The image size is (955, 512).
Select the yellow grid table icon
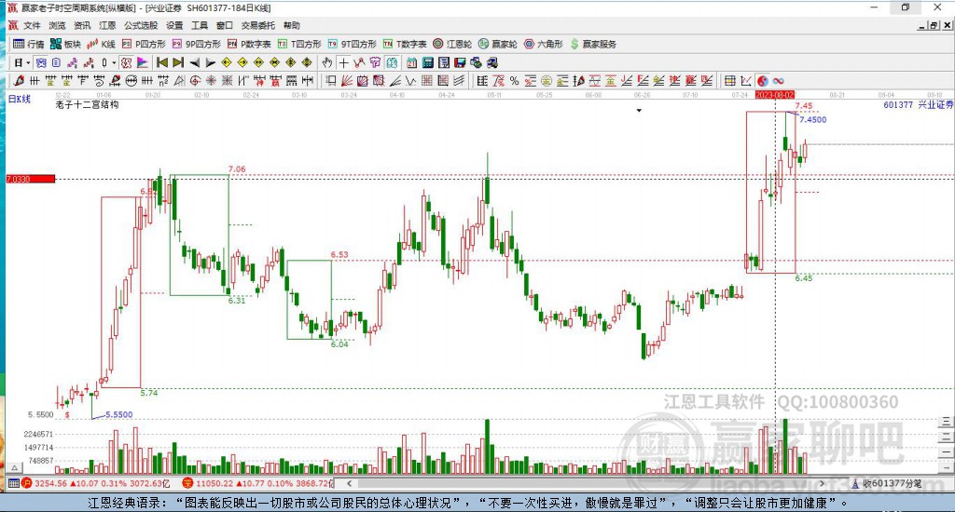730,80
